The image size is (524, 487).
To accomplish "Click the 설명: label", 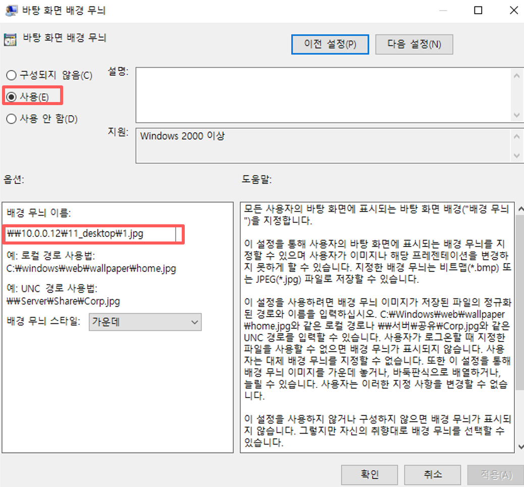I will [118, 71].
